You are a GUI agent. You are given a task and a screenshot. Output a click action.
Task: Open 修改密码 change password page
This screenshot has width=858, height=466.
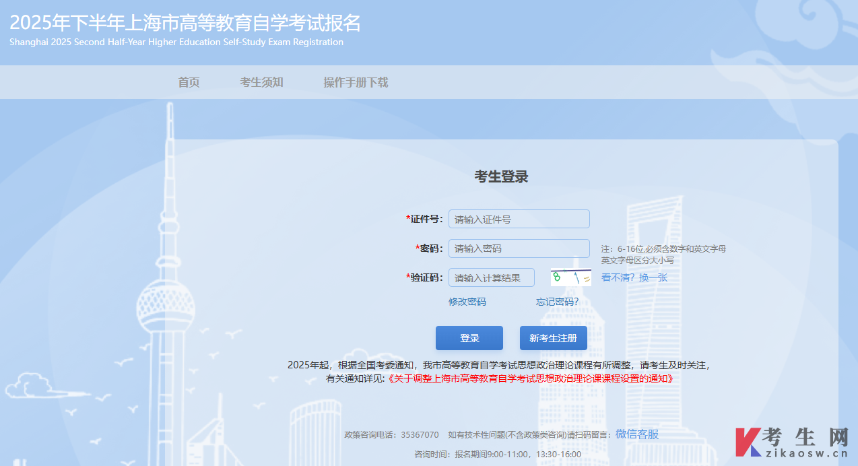click(467, 301)
